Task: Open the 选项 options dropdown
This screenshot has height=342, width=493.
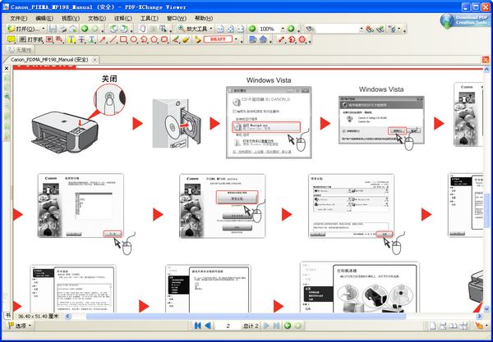Action: [x=19, y=326]
